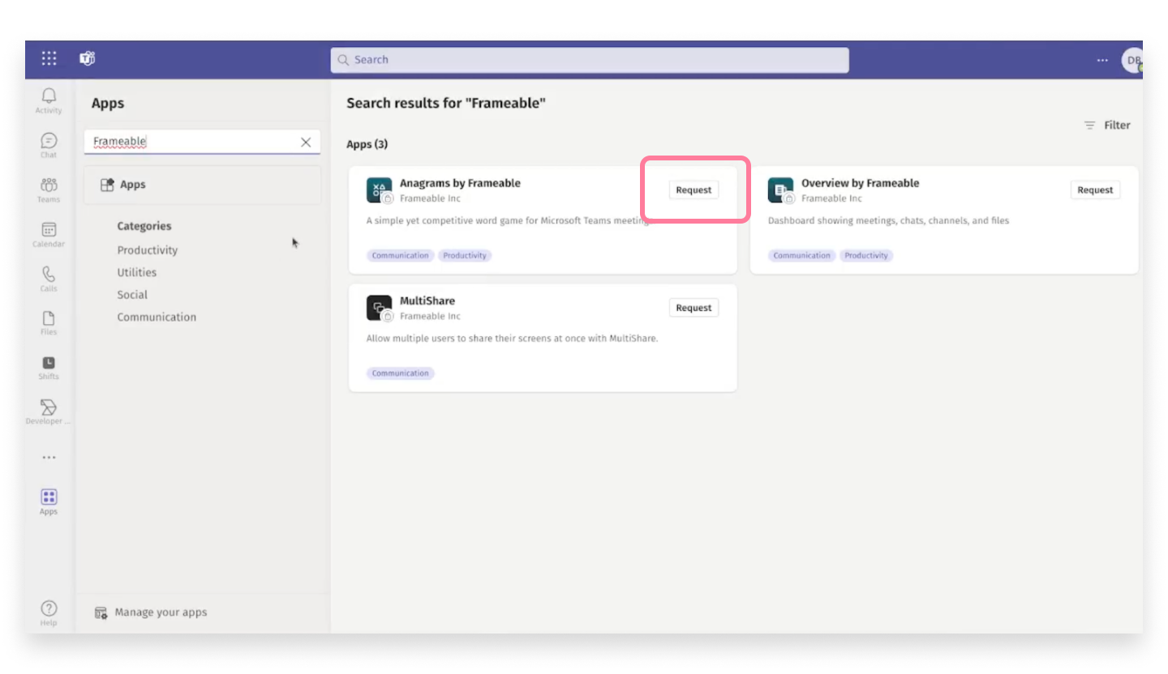Click Communication tag on Anagrams card

(x=400, y=255)
